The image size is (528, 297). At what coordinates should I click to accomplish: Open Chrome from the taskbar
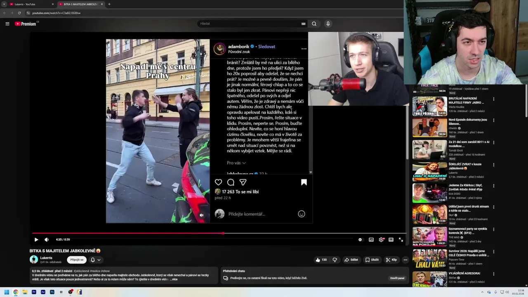(x=16, y=292)
